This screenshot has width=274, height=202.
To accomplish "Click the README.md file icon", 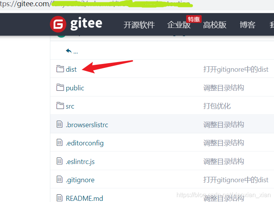I will (x=60, y=198).
